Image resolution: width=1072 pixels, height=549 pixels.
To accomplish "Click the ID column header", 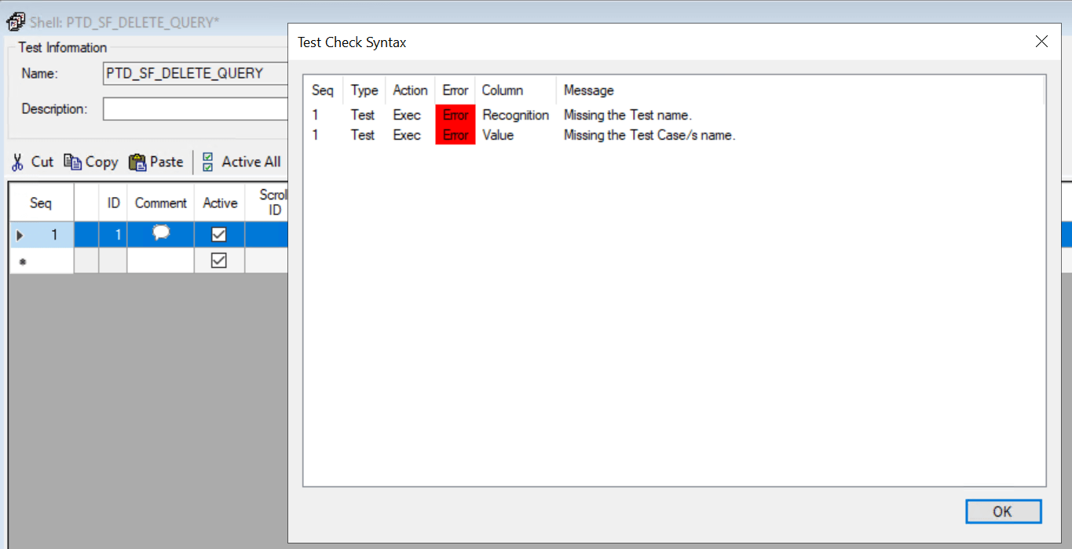I will [112, 202].
